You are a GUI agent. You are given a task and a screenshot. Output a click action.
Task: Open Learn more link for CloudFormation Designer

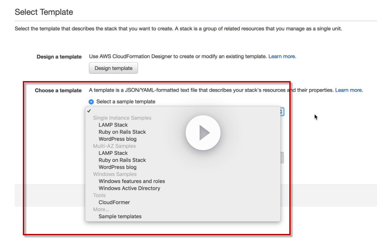[x=282, y=56]
